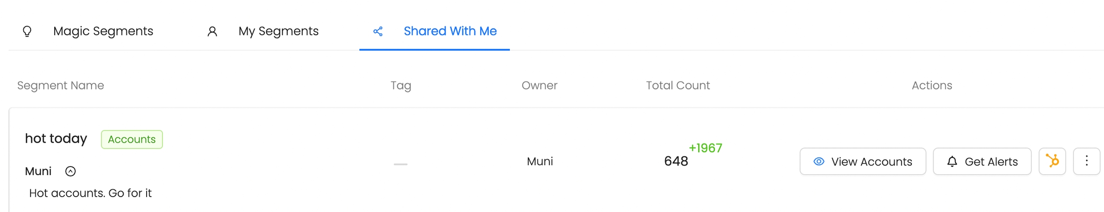This screenshot has width=1104, height=212.
Task: Click the Owner column header
Action: [x=539, y=85]
